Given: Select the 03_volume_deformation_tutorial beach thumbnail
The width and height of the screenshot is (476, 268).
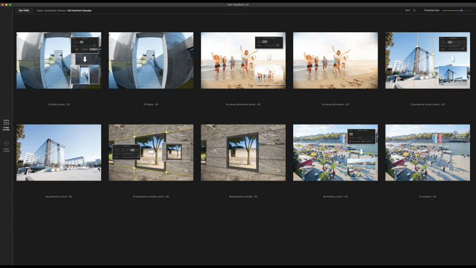Looking at the screenshot, I should pyautogui.click(x=243, y=60).
